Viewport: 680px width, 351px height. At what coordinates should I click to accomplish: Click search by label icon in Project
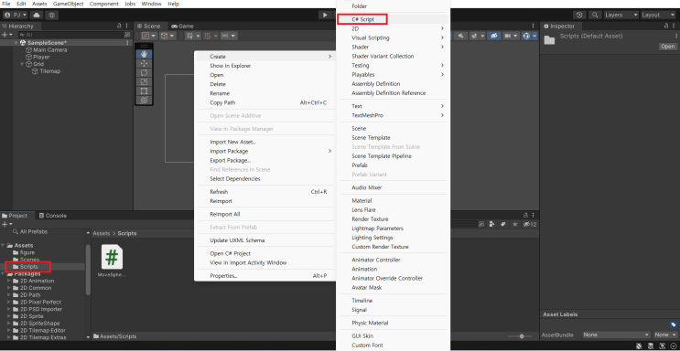503,224
